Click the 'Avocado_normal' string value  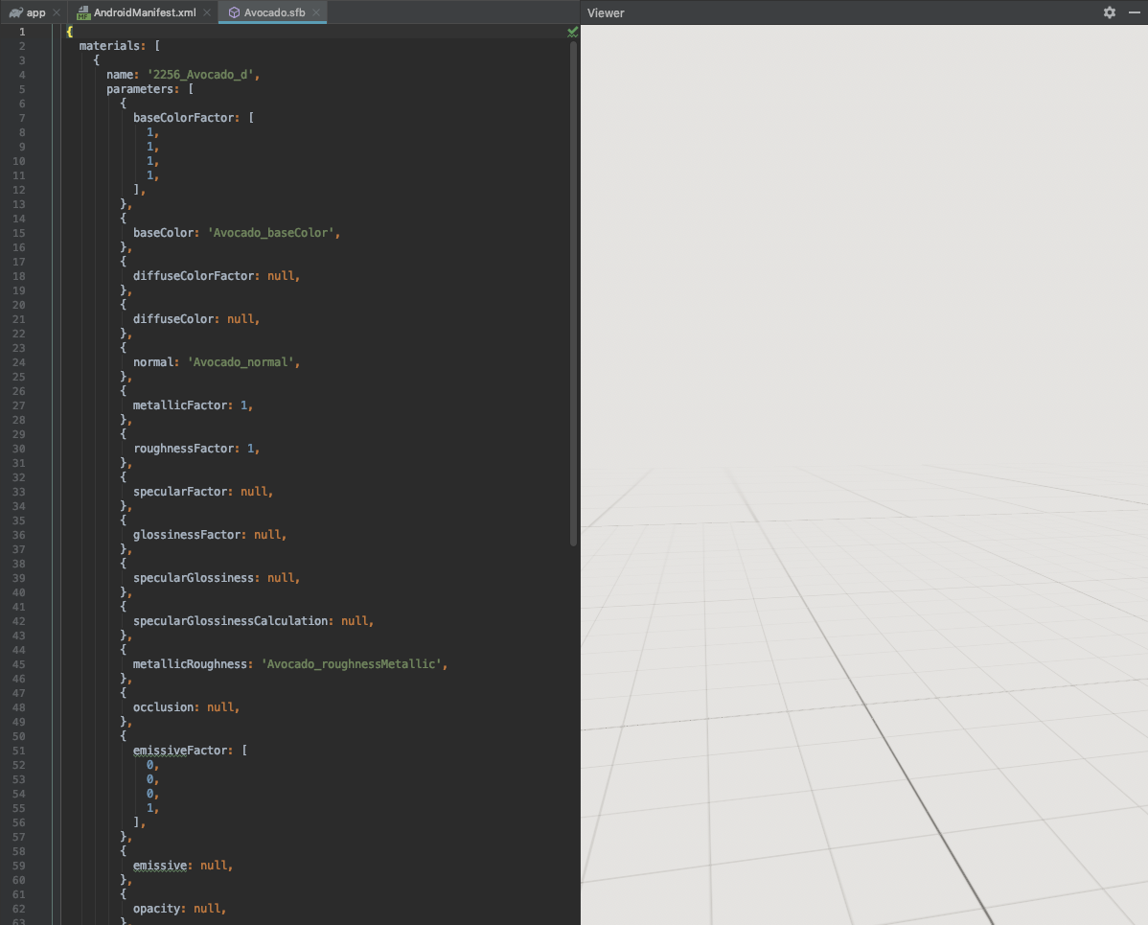coord(243,361)
